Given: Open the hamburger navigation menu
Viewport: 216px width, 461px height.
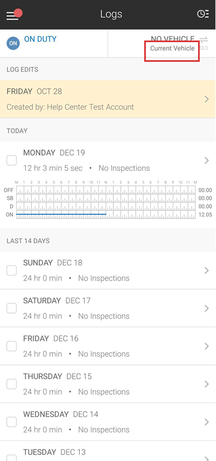Looking at the screenshot, I should tap(12, 16).
